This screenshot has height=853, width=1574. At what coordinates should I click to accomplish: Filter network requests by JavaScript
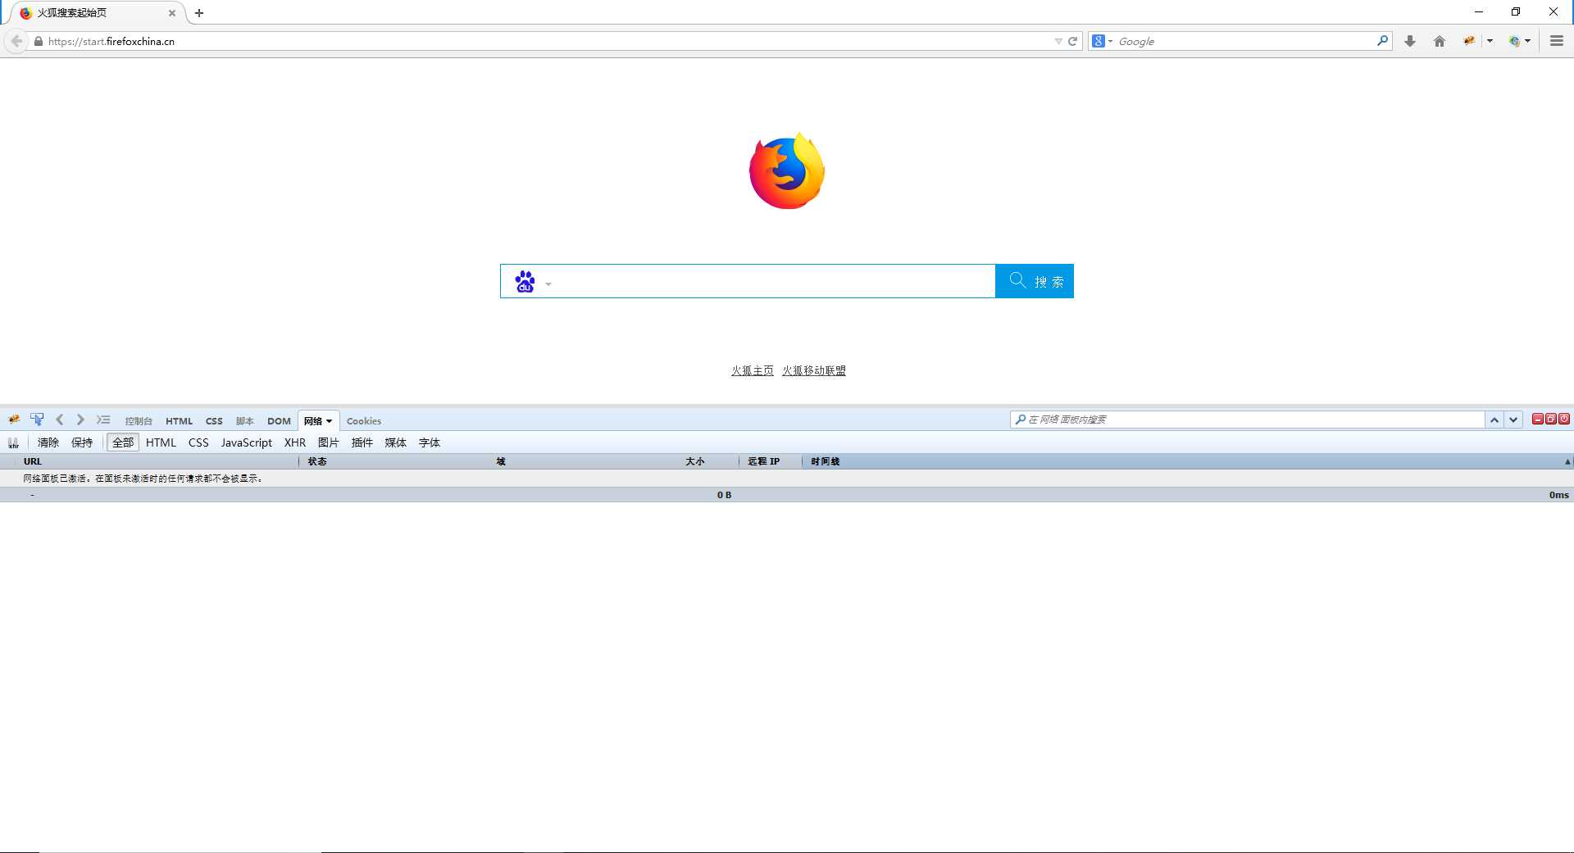coord(246,442)
